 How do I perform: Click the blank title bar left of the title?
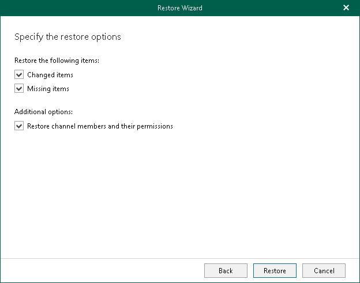pyautogui.click(x=75, y=8)
